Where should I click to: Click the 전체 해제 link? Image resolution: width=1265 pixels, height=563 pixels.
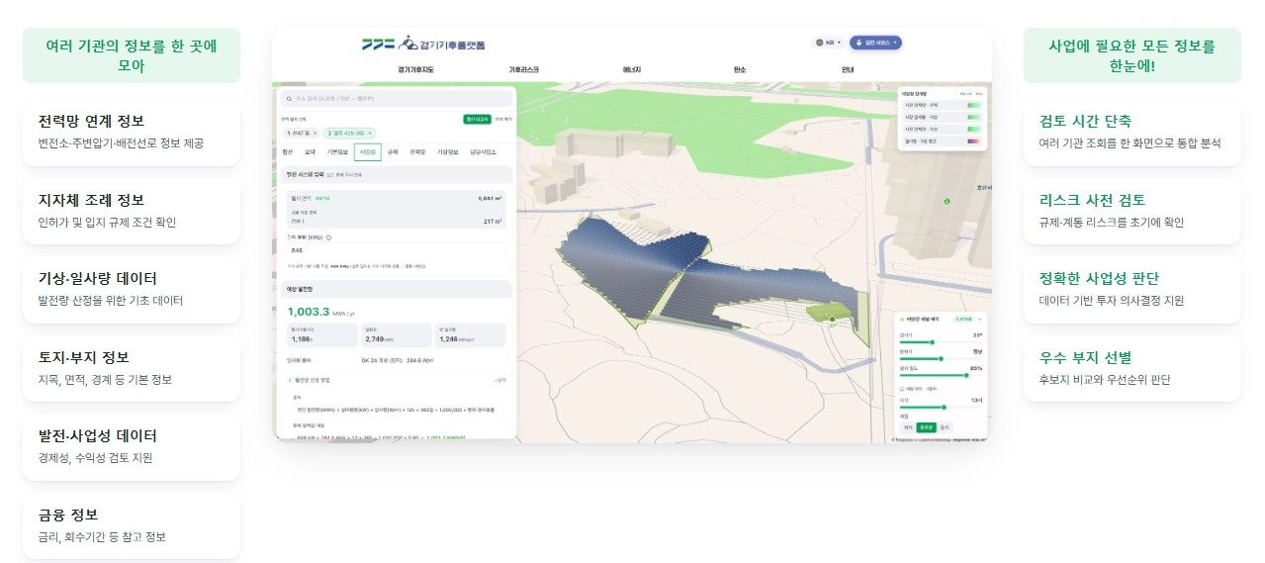pos(503,119)
